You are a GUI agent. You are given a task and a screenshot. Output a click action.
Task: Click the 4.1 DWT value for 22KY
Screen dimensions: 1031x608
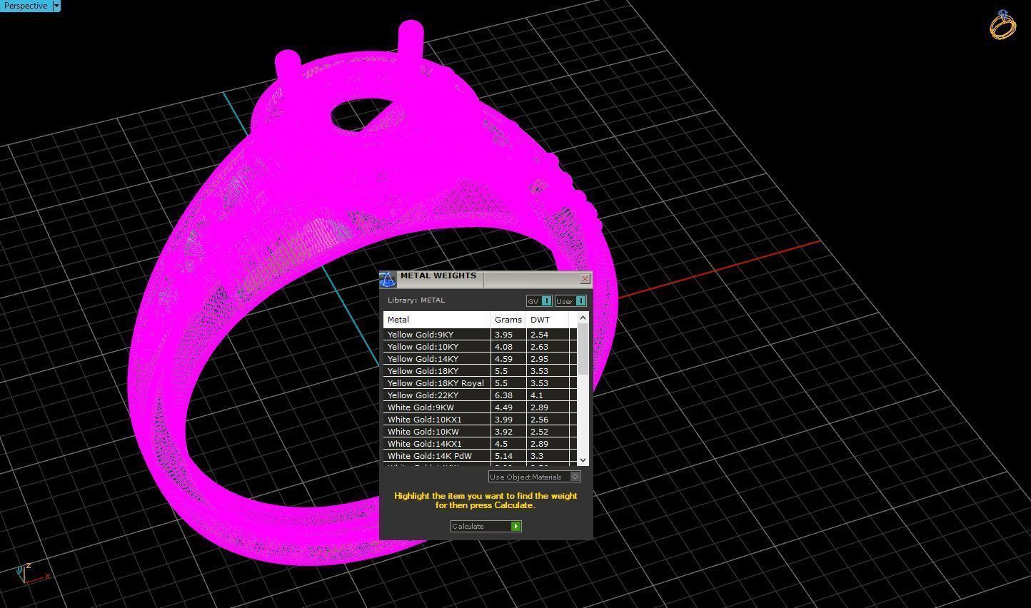coord(537,395)
